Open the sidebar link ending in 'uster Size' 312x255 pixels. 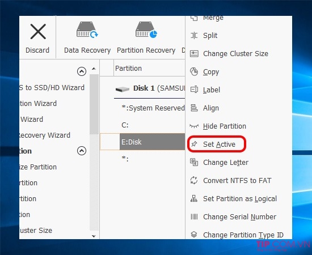coord(36,231)
